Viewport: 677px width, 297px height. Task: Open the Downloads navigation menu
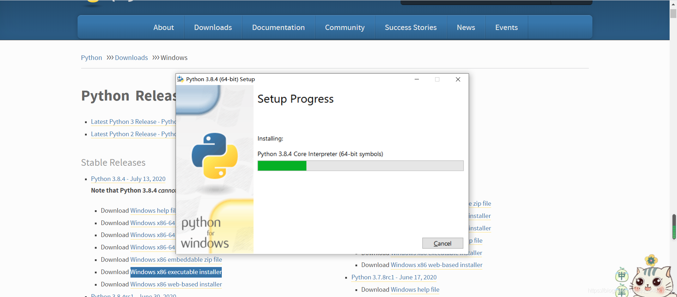point(213,28)
